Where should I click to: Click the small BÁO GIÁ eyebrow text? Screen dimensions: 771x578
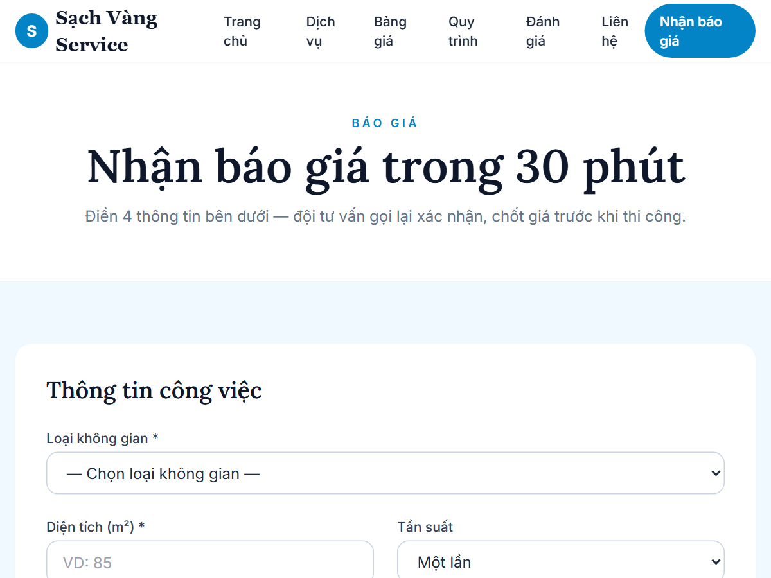(385, 123)
